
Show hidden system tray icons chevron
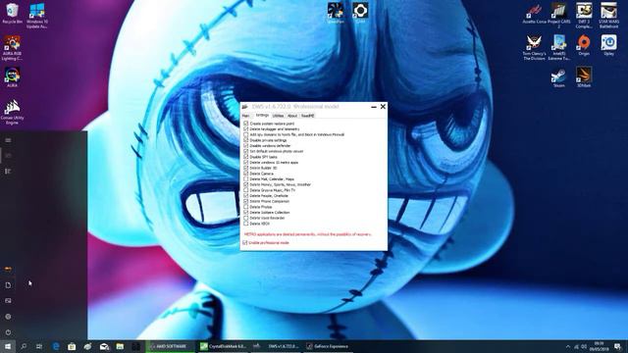(x=567, y=346)
